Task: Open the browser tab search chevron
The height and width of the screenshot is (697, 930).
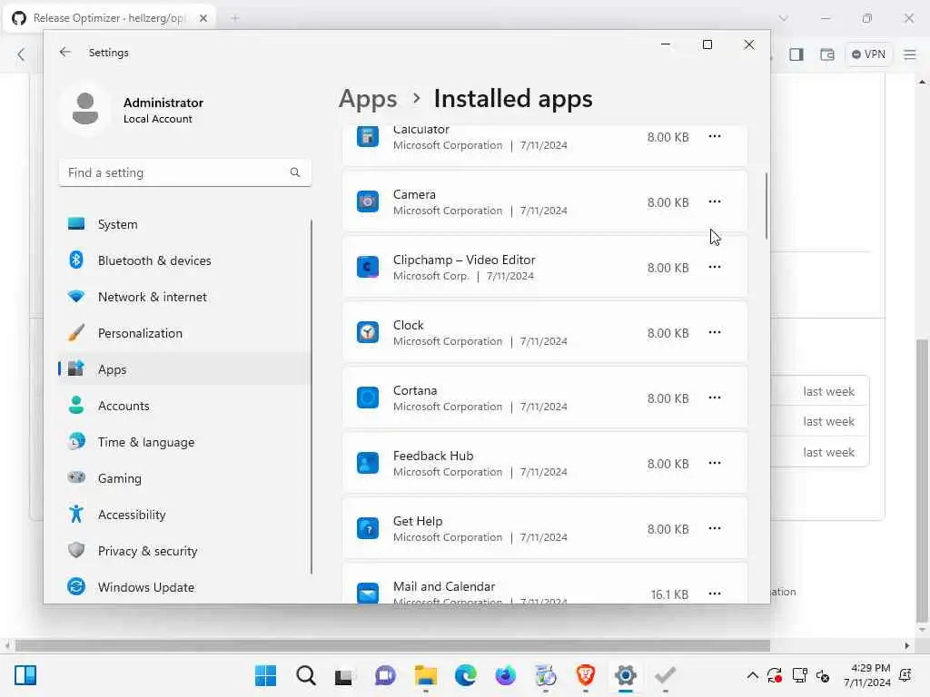Action: coord(784,18)
